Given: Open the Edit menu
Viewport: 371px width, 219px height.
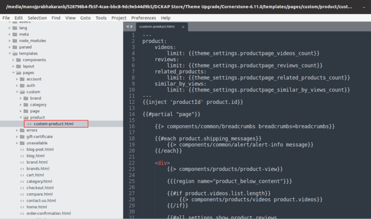Looking at the screenshot, I should pos(18,18).
